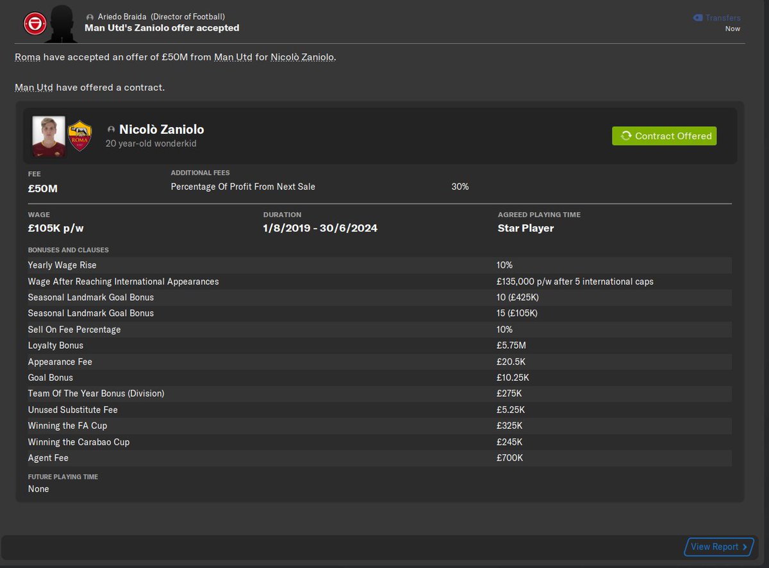Click the £245K Carabao Cup bonus
This screenshot has width=769, height=568.
pyautogui.click(x=509, y=442)
